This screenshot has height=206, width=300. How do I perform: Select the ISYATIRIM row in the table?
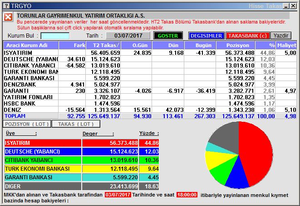point(150,53)
